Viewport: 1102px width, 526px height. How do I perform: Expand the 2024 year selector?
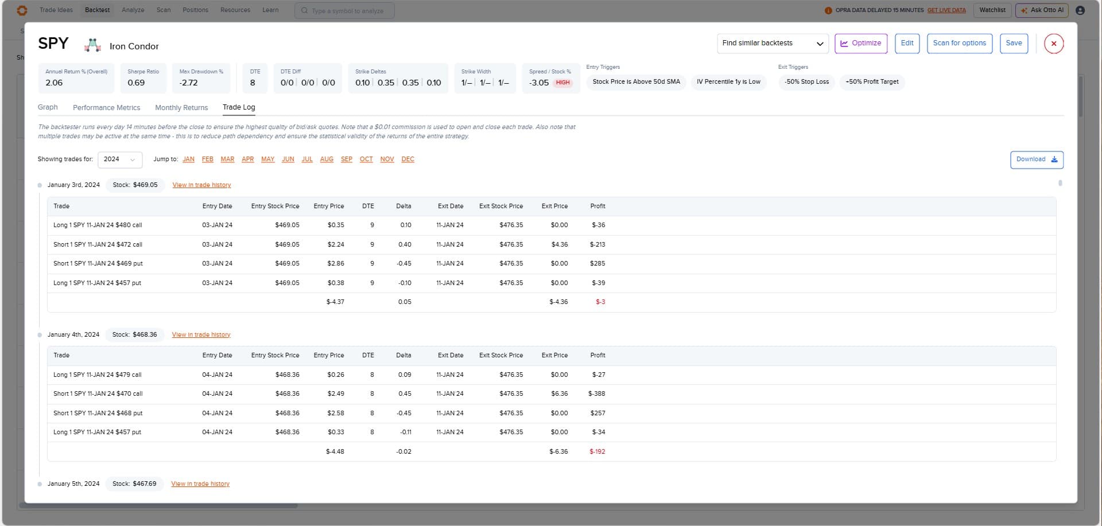(119, 159)
